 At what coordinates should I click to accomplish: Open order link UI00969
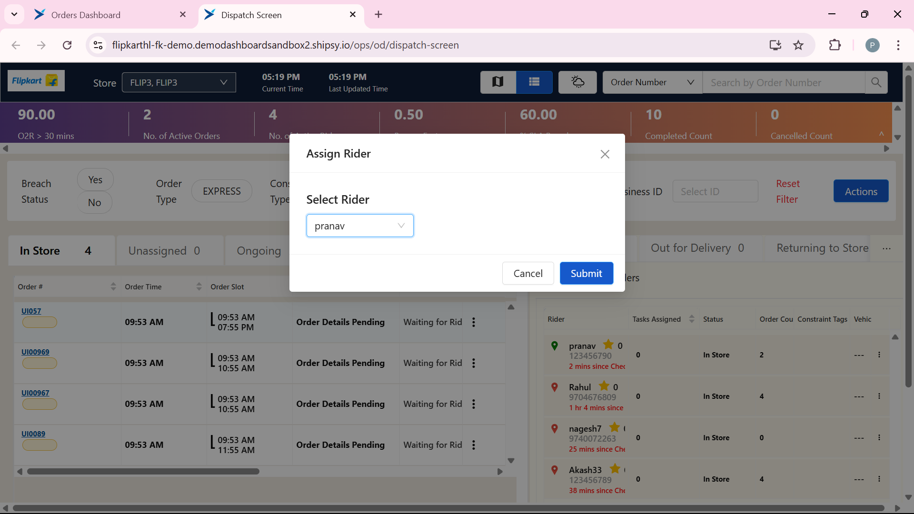pos(35,352)
